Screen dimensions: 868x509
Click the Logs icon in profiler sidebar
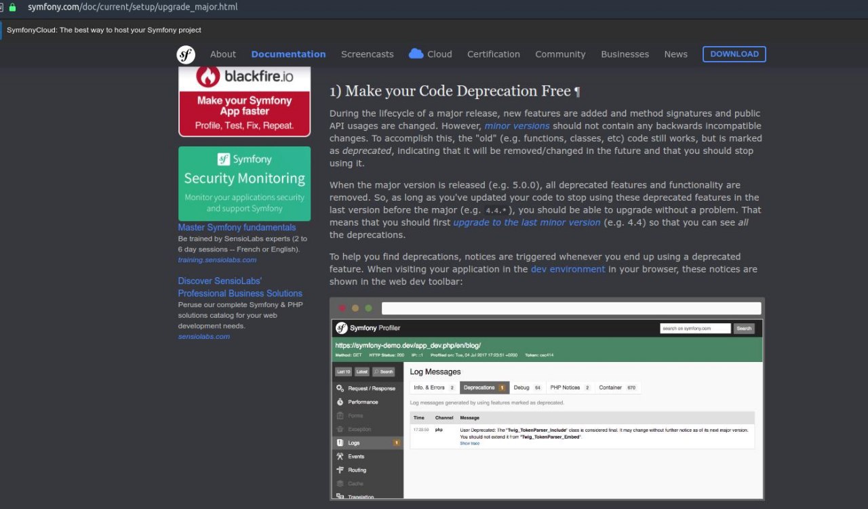[x=340, y=443]
